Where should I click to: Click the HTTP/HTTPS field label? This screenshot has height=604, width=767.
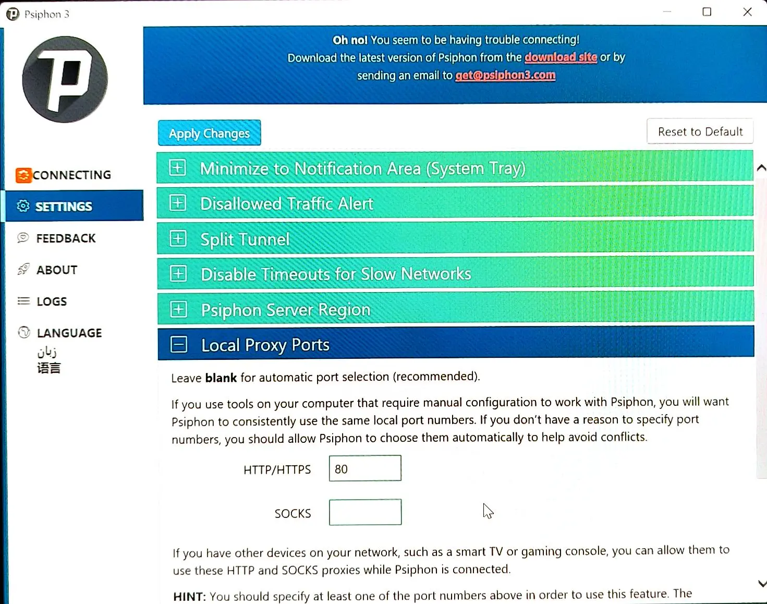point(277,469)
